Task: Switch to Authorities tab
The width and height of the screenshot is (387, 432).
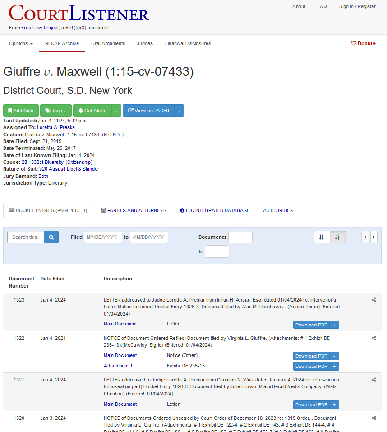Action: click(278, 210)
